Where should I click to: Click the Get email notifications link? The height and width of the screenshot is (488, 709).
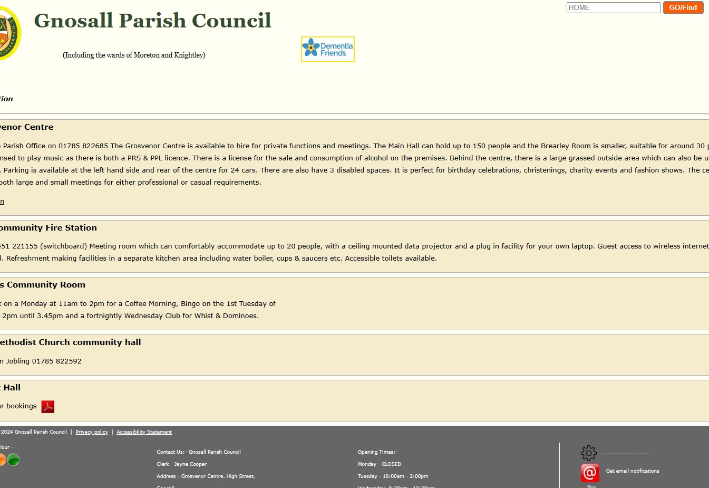click(x=633, y=471)
